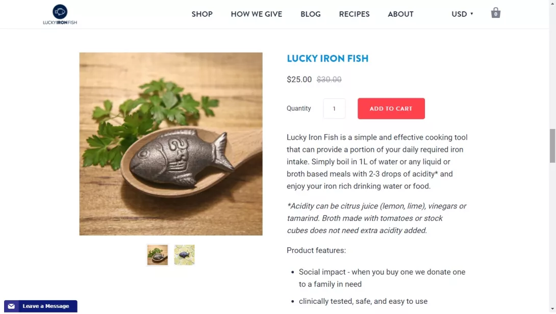This screenshot has height=314, width=556.
Task: Open the ABOUT menu item
Action: point(400,14)
